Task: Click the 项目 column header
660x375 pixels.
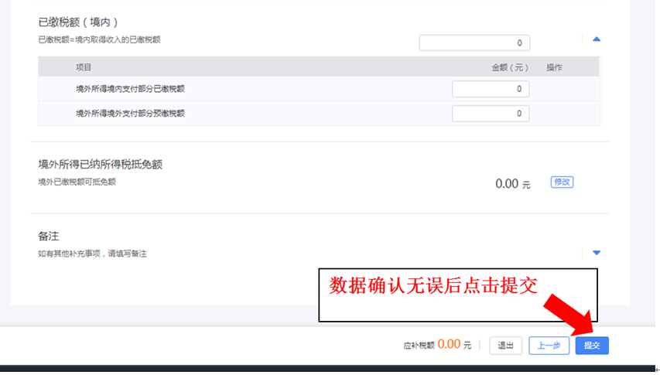Action: (x=84, y=67)
